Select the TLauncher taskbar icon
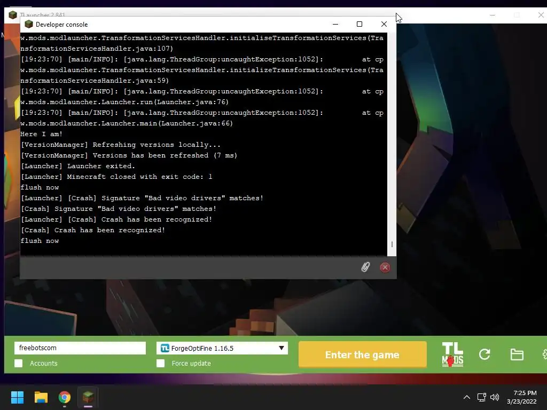Screen dimensions: 547x410 point(88,397)
